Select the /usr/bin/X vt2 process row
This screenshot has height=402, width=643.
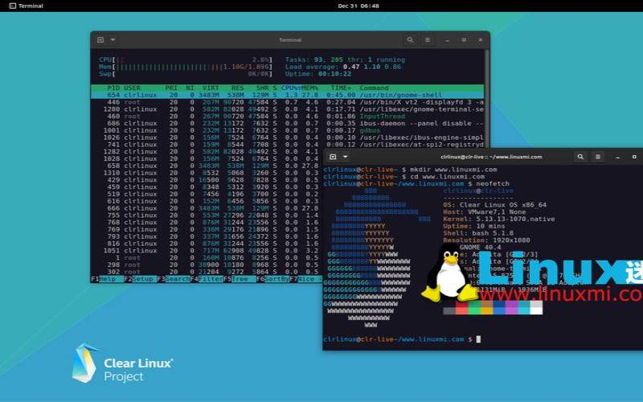(x=287, y=102)
